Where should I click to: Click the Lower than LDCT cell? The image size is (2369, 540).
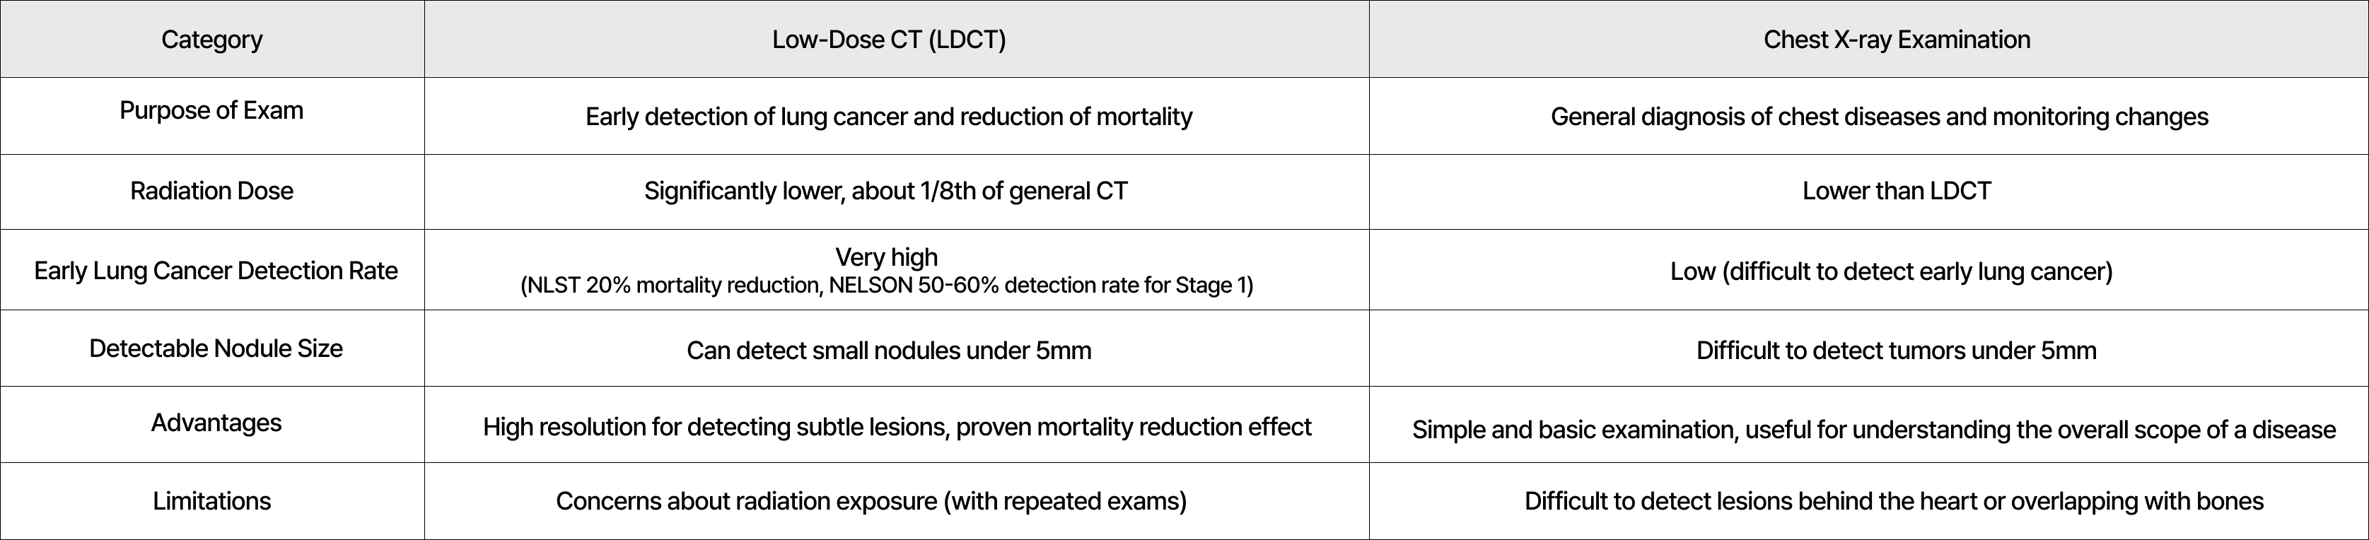(x=1897, y=190)
